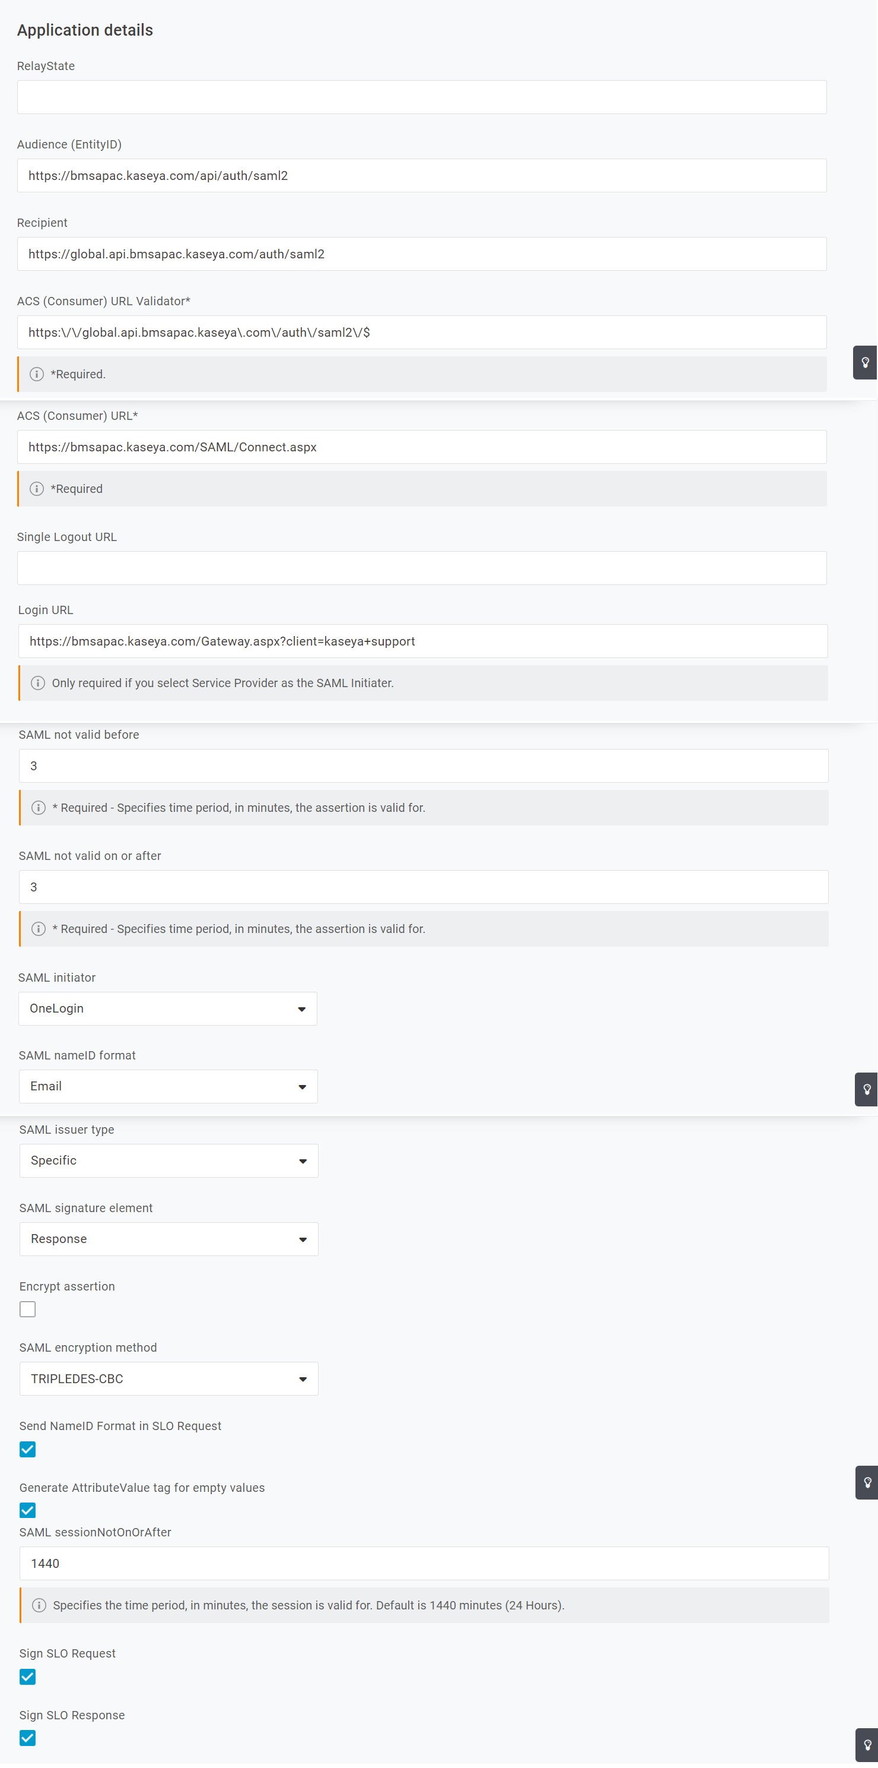The width and height of the screenshot is (878, 1768).
Task: Focus the Single Logout URL input
Action: click(422, 568)
